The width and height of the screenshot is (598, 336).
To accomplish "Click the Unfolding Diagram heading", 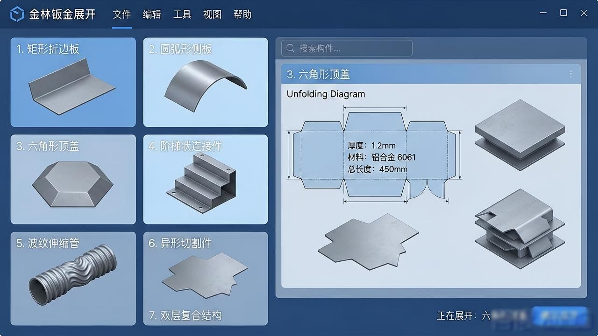I will coord(326,94).
